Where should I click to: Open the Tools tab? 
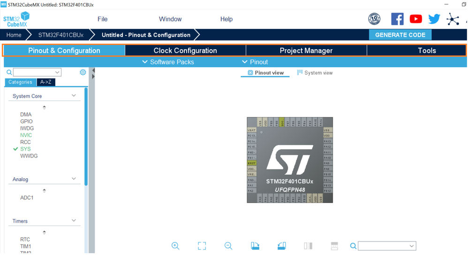point(416,51)
